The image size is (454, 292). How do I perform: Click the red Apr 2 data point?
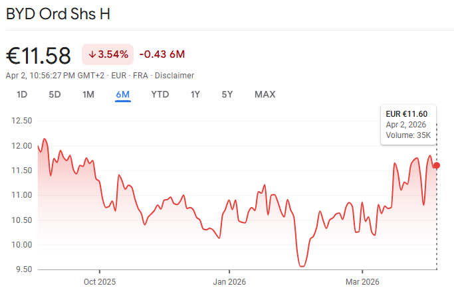pyautogui.click(x=437, y=165)
